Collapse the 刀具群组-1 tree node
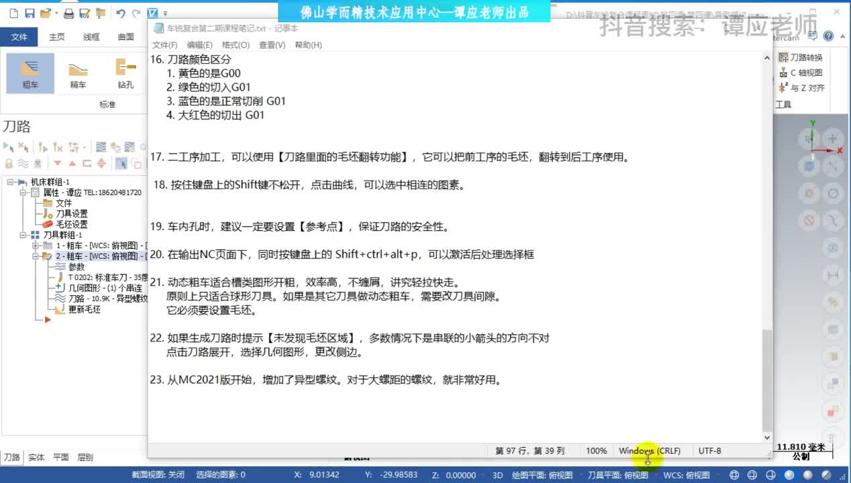This screenshot has width=851, height=483. 23,235
